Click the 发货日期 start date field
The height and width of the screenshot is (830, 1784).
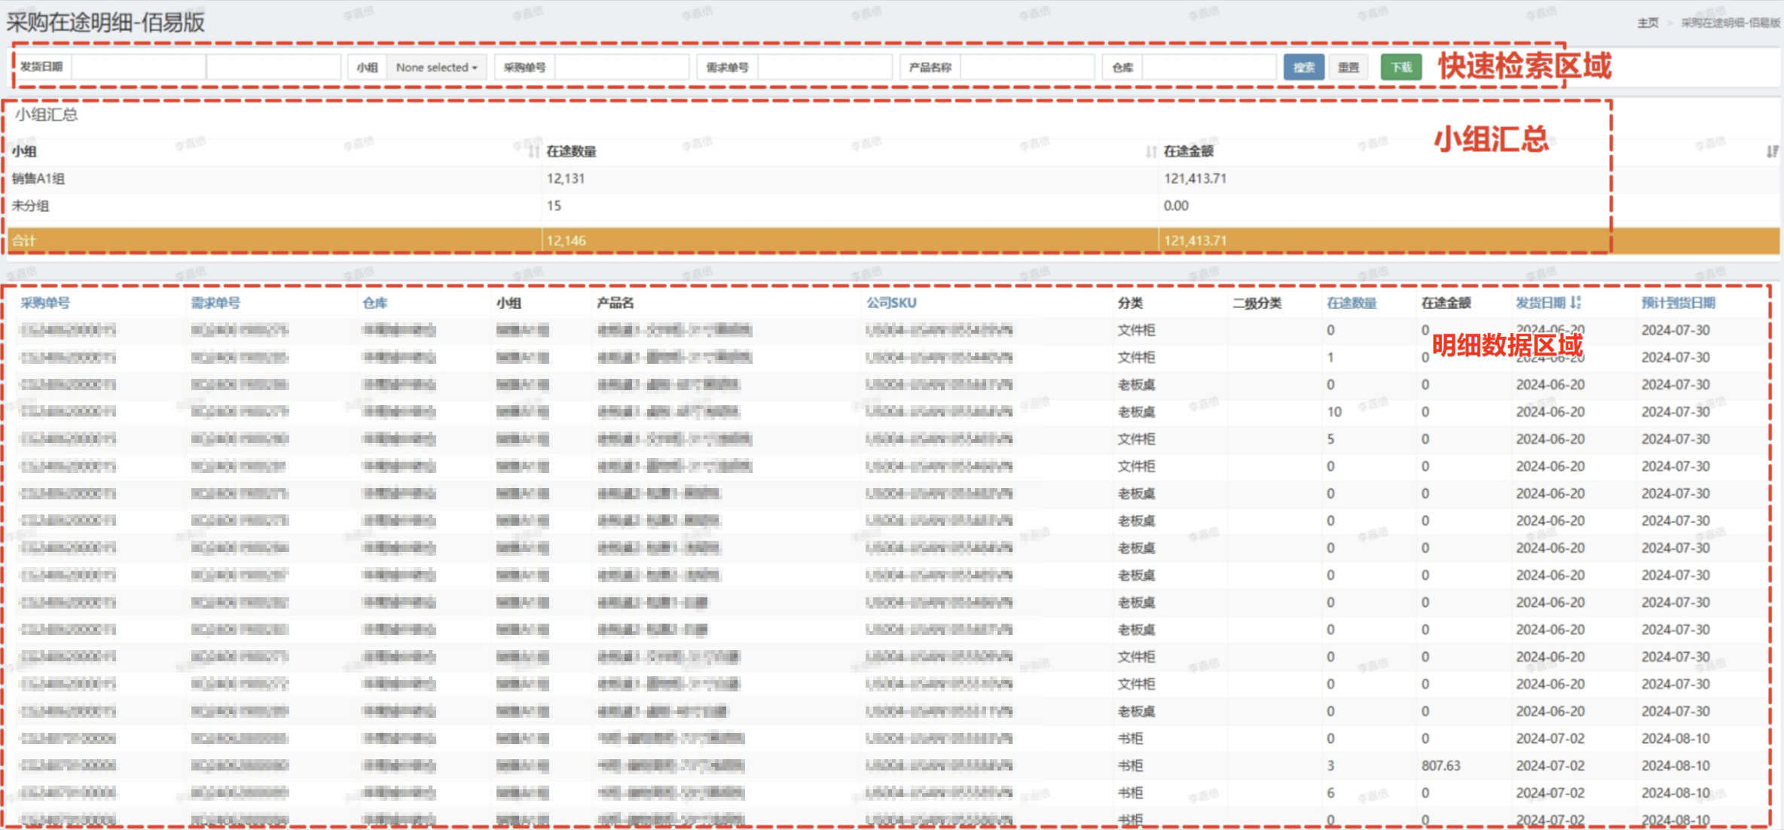[x=139, y=67]
